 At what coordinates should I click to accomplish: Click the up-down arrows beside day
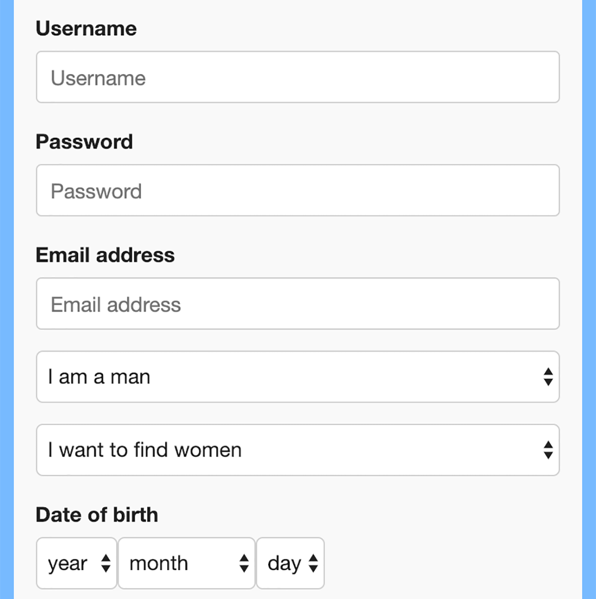click(313, 563)
